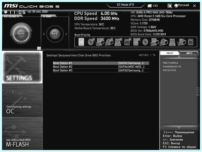
Task: Toggle the OC GENIE 4 OFF button
Action: point(21,34)
